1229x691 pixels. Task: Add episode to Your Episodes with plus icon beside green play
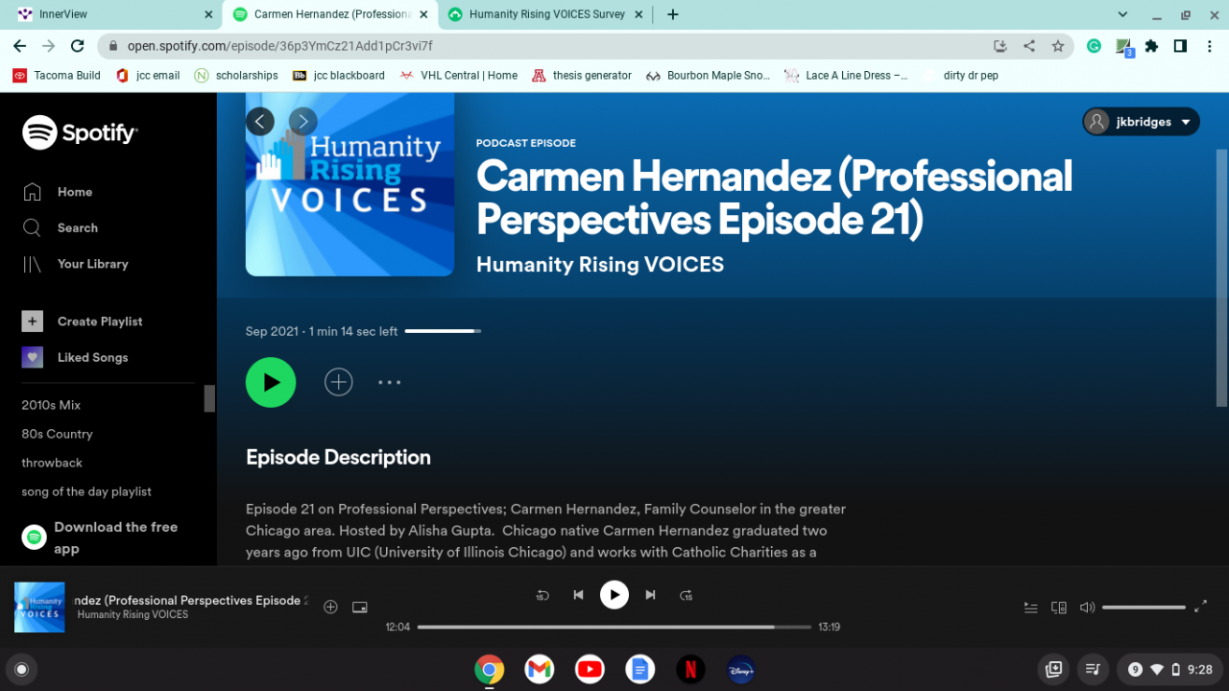point(338,382)
